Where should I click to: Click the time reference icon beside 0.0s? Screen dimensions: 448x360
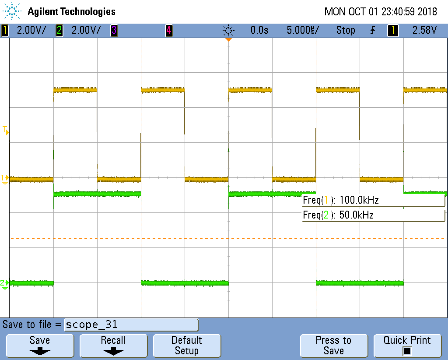point(228,30)
